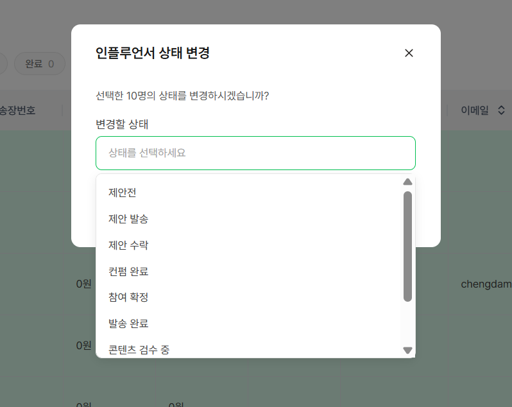Pick 콘텐츠 검수 중 from the list
The width and height of the screenshot is (512, 407).
click(249, 348)
